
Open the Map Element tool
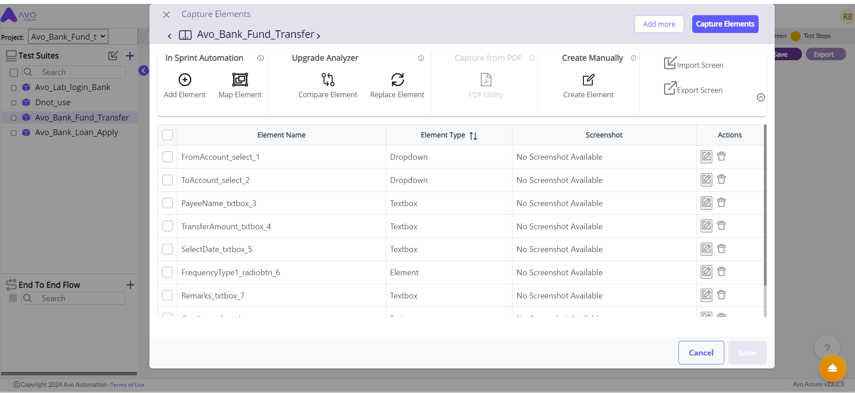(x=240, y=80)
